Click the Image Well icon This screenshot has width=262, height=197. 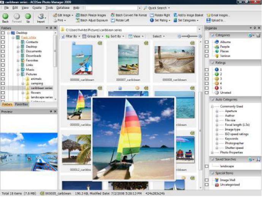(x=217, y=180)
